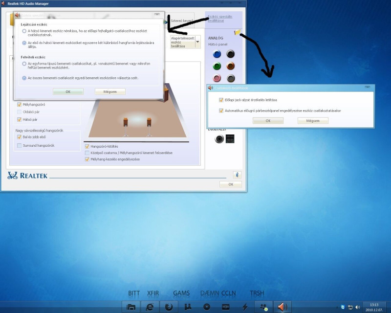
Task: Click the lightning bolt taskbar icon
Action: 245,307
